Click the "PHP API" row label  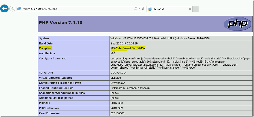pos(45,103)
